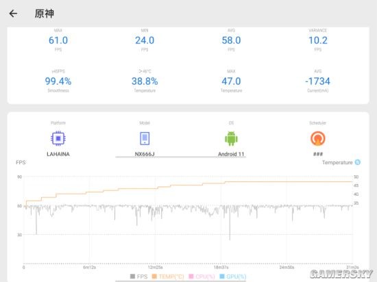Toggle the CPU(%) legend series
Viewport: 377px width, 282px height.
point(202,277)
